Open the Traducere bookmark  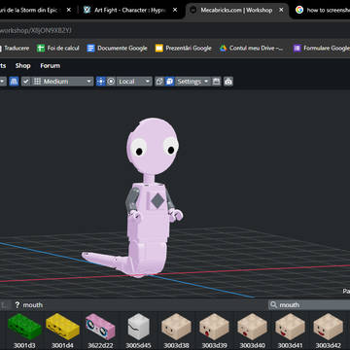(15, 49)
